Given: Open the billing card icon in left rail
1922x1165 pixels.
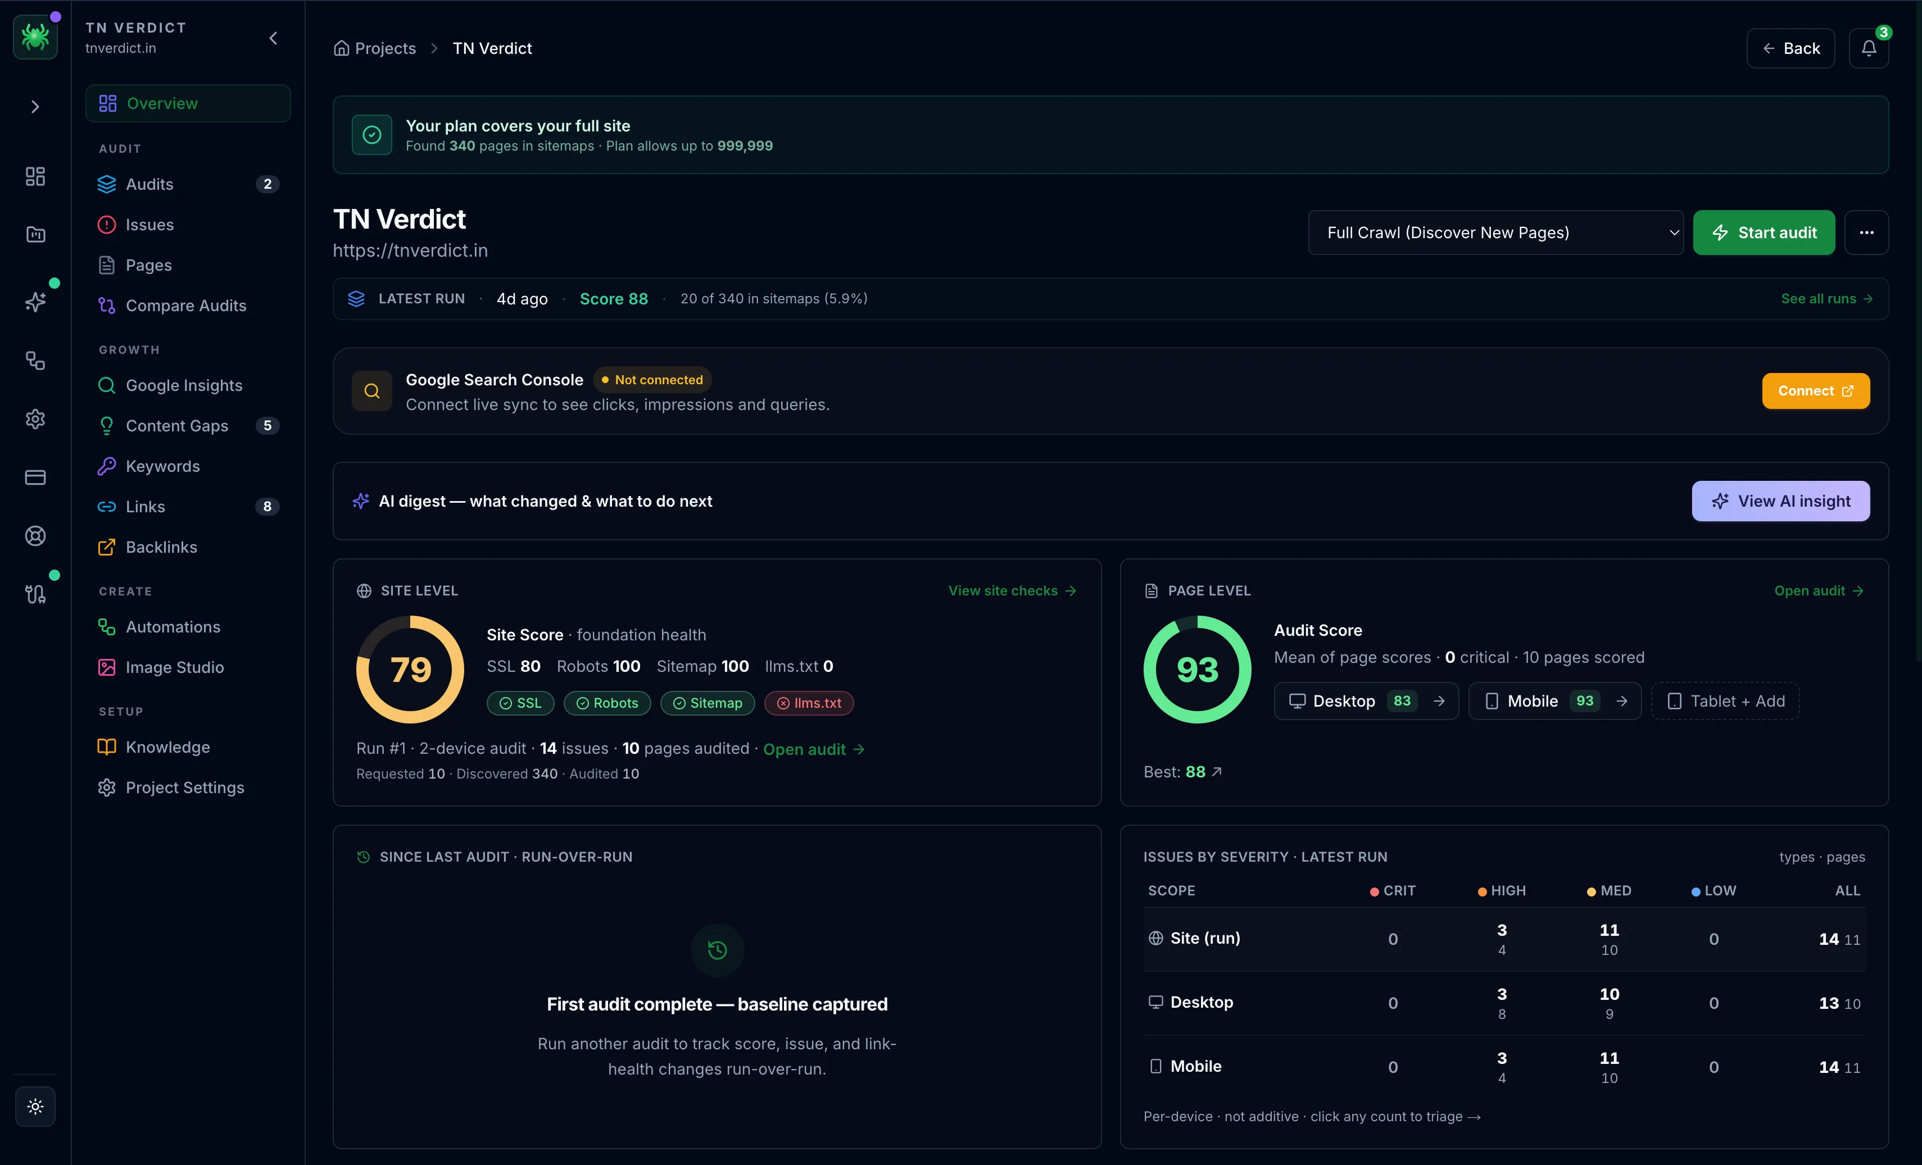Looking at the screenshot, I should (35, 477).
